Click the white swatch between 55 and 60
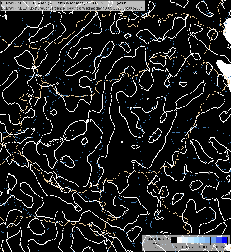Image resolution: width=231 pixels, height=252 pixels. tap(180, 240)
